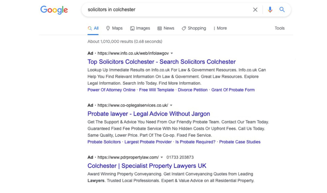The height and width of the screenshot is (193, 327).
Task: Open the Free Will Template sitelink
Action: [157, 90]
